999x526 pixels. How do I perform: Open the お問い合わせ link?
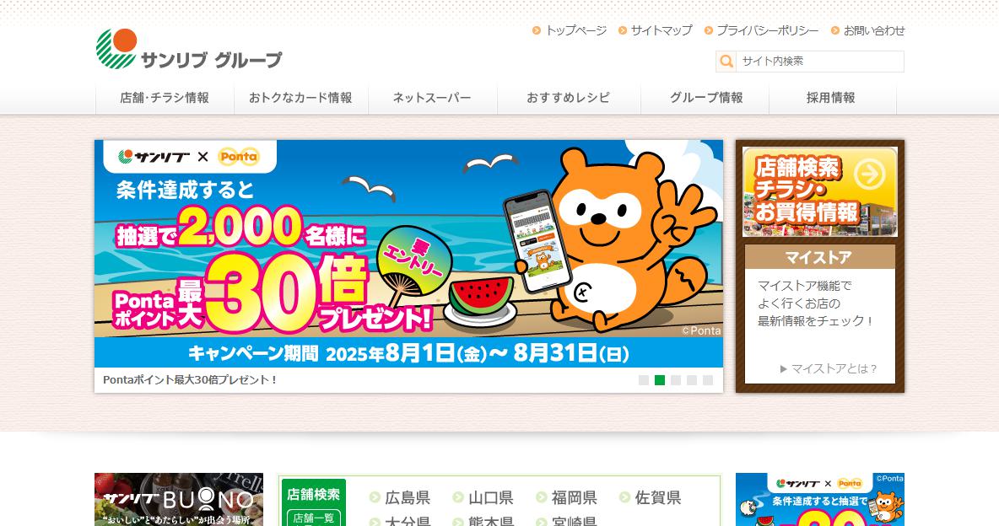coord(874,30)
